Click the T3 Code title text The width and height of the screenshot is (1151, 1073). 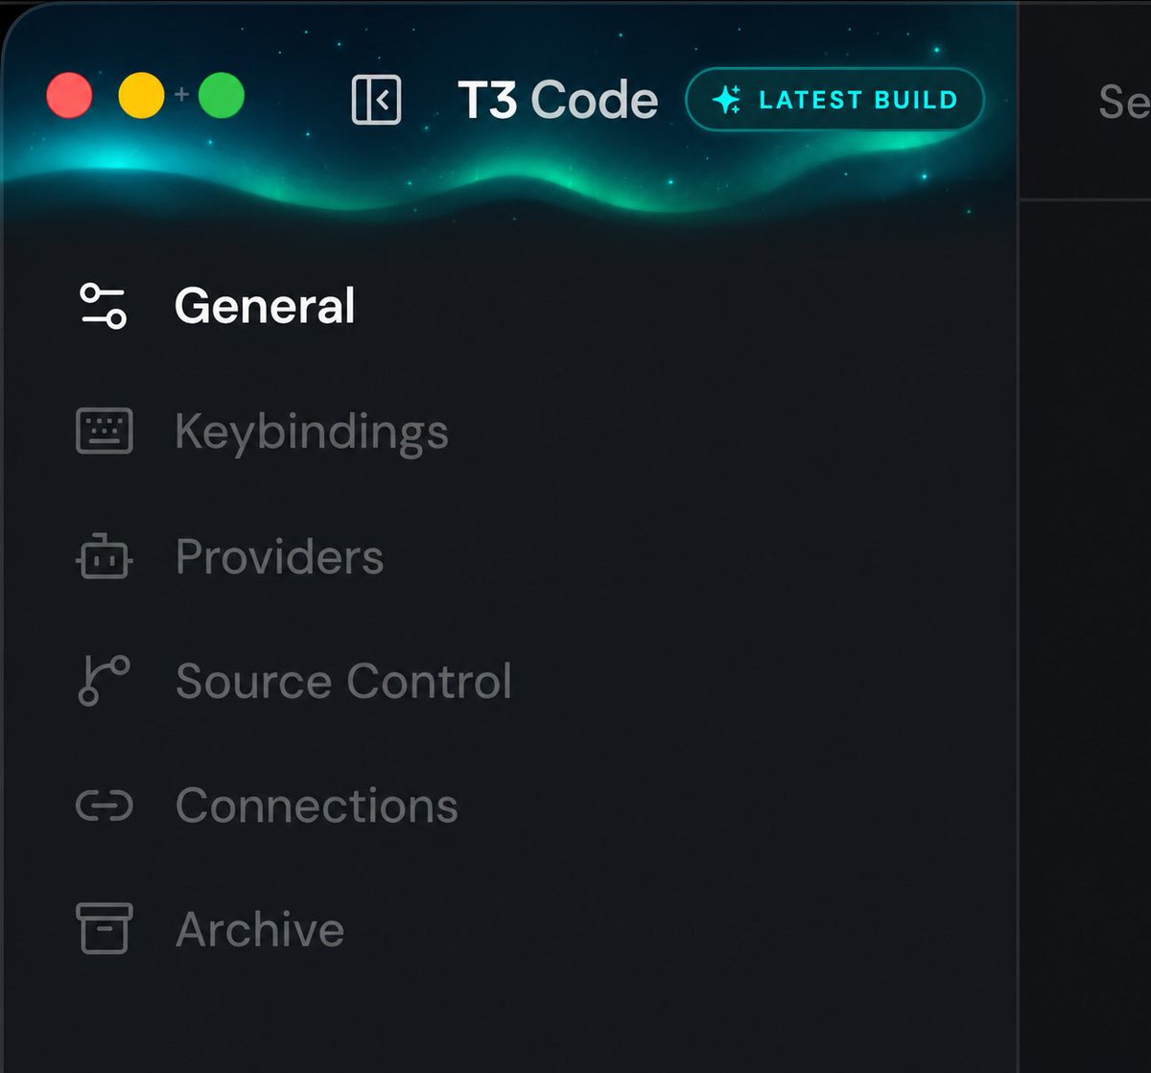[x=557, y=100]
